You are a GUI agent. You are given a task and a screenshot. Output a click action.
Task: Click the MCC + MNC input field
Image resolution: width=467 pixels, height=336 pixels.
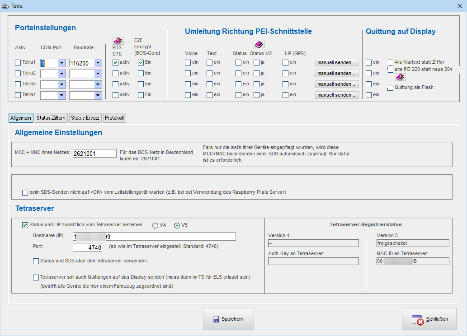pyautogui.click(x=94, y=154)
